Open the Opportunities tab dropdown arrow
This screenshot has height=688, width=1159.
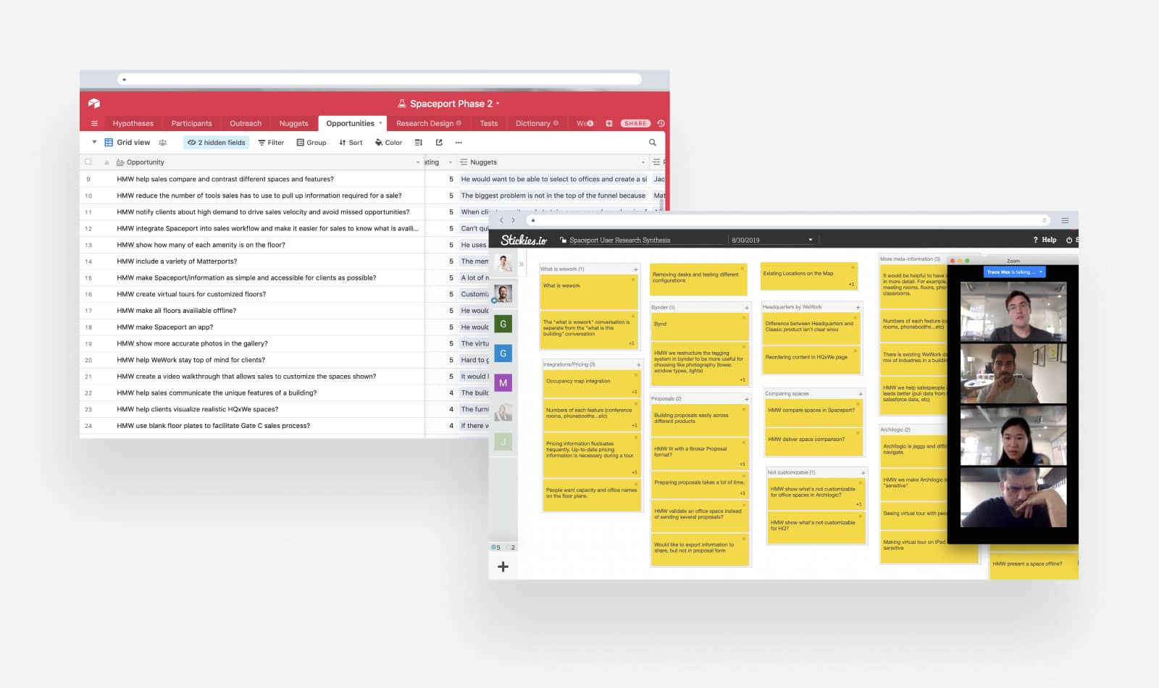(x=381, y=123)
